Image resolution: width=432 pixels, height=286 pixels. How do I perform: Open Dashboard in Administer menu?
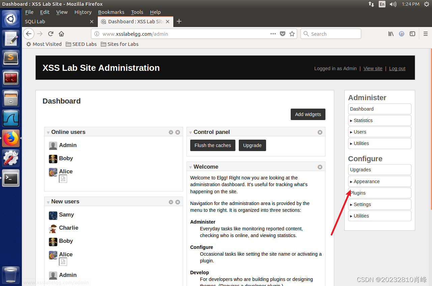coord(379,109)
